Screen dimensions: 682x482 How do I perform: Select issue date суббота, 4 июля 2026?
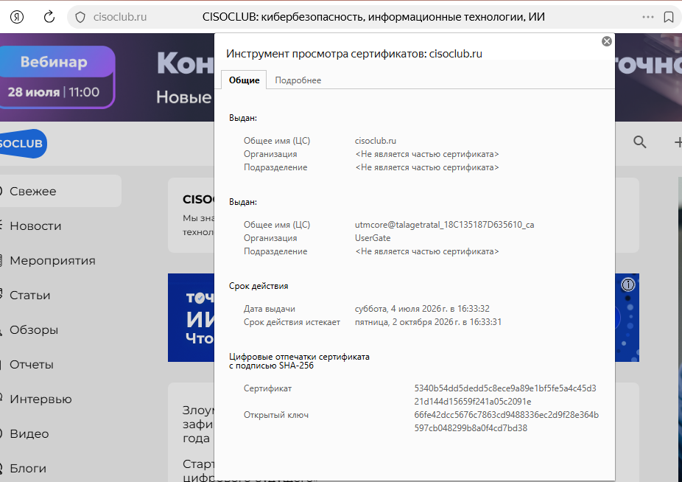point(422,309)
